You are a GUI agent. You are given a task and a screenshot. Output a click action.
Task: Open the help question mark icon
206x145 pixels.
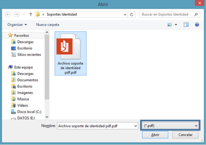pyautogui.click(x=197, y=25)
